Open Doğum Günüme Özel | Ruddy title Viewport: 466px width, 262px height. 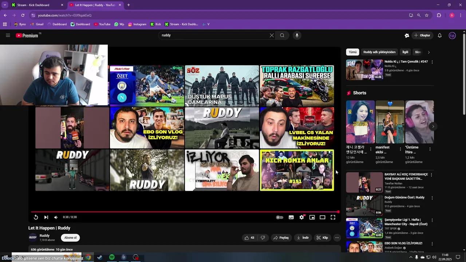(x=404, y=198)
